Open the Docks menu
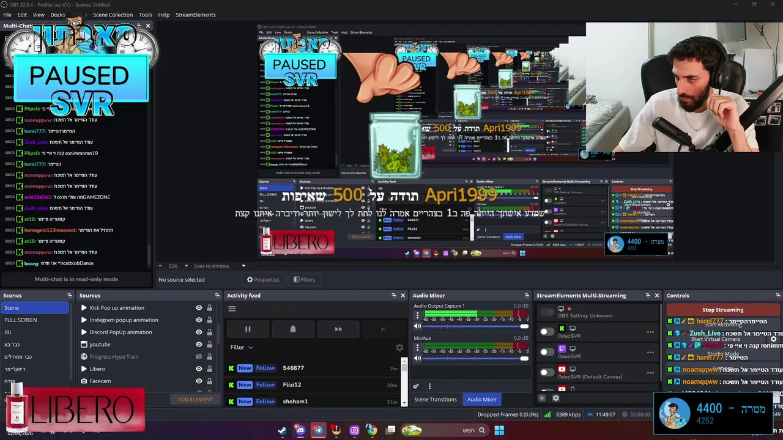 [x=58, y=15]
